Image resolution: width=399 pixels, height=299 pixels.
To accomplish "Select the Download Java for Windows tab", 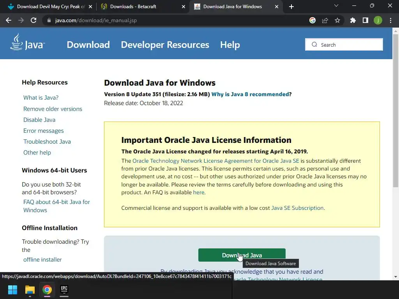I will pyautogui.click(x=232, y=7).
